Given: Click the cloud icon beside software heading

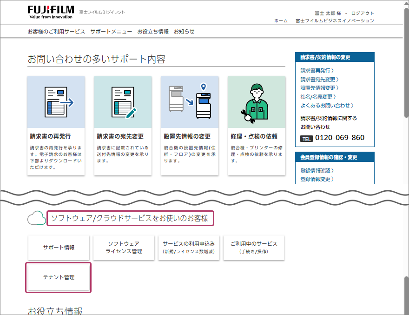Looking at the screenshot, I should pyautogui.click(x=36, y=218).
